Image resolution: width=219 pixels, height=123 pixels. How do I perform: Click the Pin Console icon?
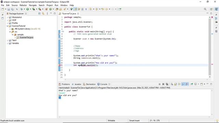(192, 84)
